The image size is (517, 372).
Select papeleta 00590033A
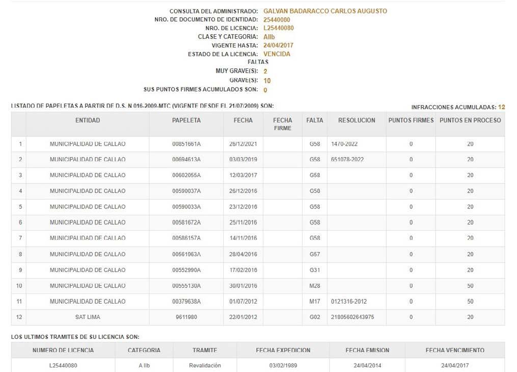[x=186, y=207]
